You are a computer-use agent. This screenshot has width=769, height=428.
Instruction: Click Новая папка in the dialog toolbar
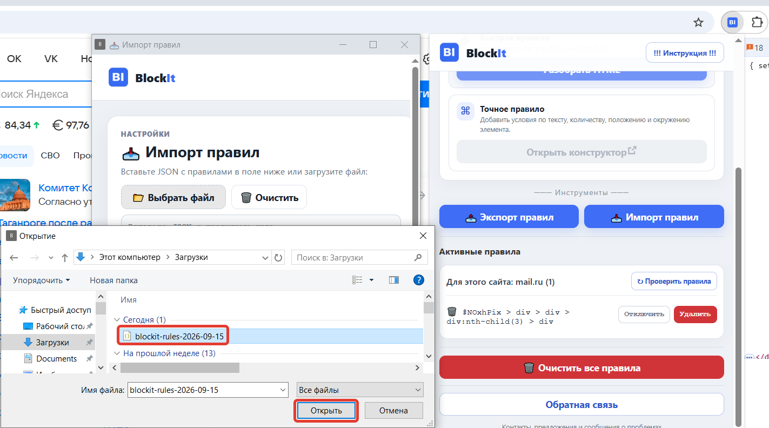[113, 280]
